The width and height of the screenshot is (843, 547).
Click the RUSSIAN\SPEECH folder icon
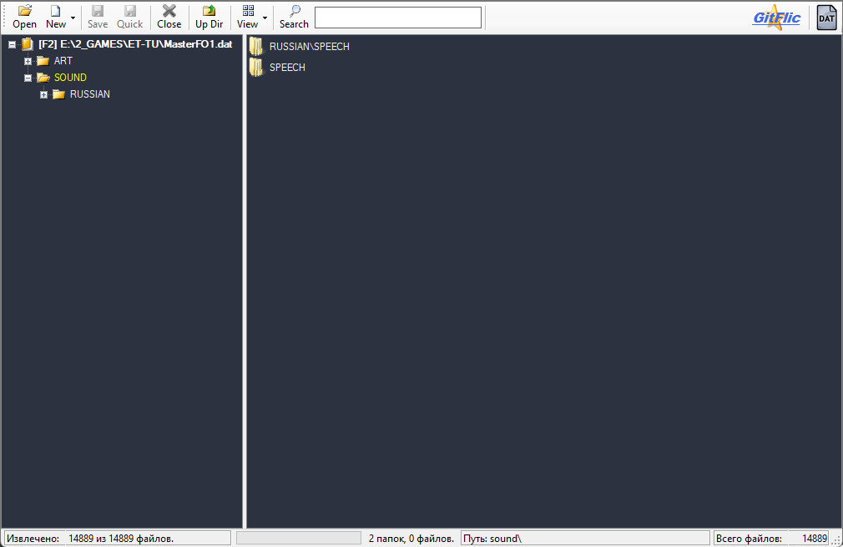point(256,47)
